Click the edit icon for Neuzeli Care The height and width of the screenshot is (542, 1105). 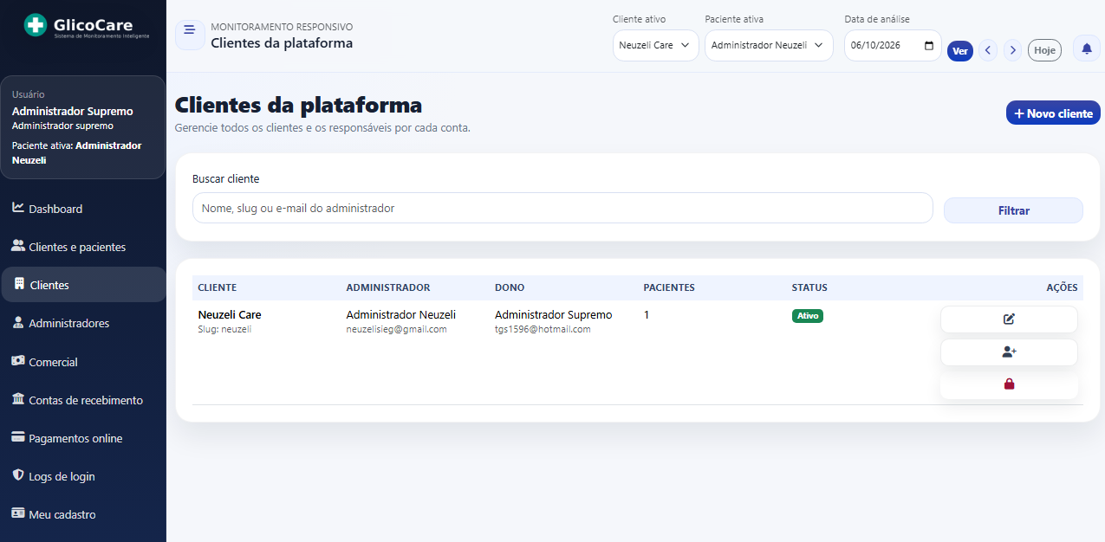(1009, 319)
